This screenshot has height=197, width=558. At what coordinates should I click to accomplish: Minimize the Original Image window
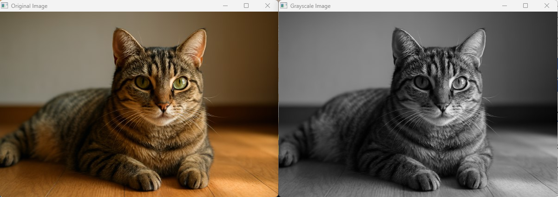[x=225, y=6]
